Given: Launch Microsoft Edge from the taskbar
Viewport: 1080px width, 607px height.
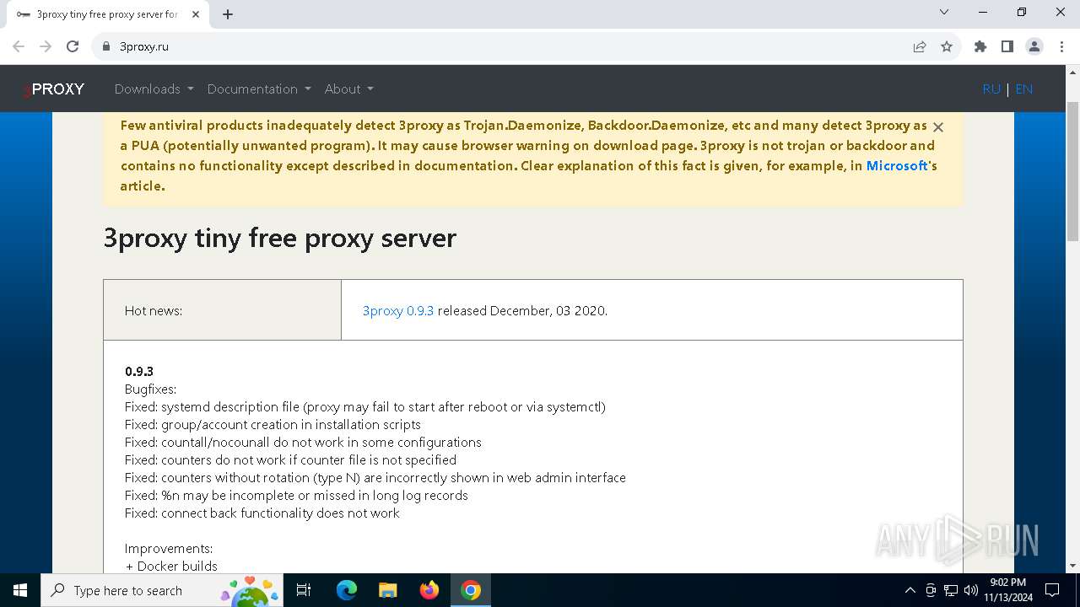Looking at the screenshot, I should (347, 590).
